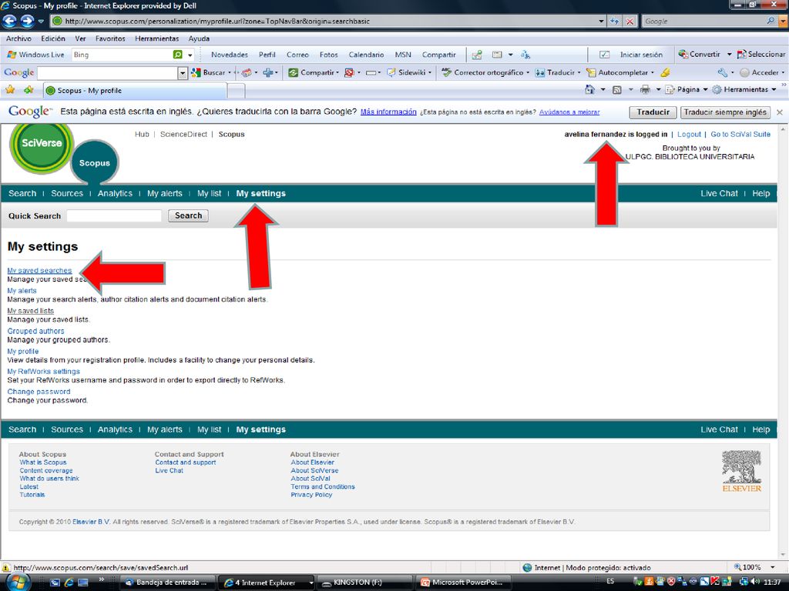Click the Print icon in command bar
Screen dimensions: 789x591
[645, 90]
